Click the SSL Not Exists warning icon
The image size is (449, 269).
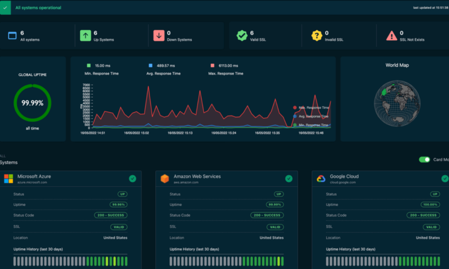pyautogui.click(x=392, y=35)
